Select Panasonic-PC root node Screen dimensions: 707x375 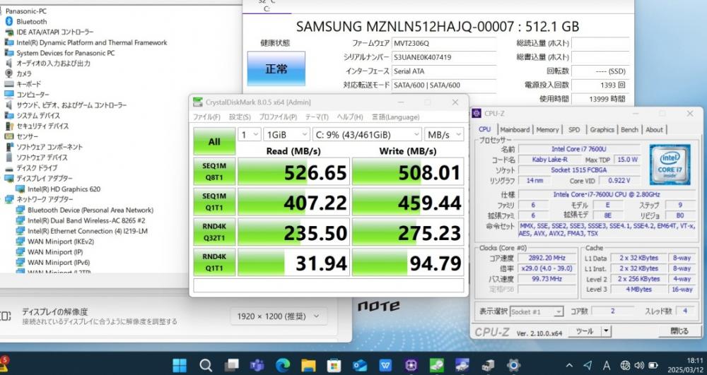click(x=25, y=11)
